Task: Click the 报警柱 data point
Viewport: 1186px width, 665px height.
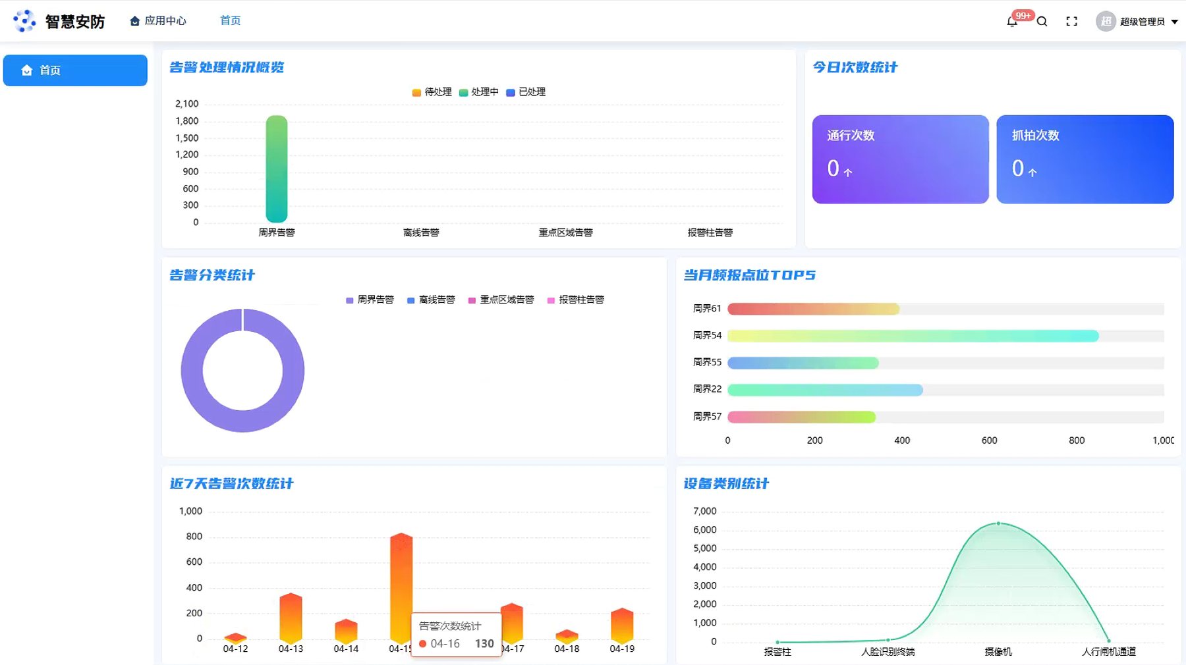Action: click(777, 642)
